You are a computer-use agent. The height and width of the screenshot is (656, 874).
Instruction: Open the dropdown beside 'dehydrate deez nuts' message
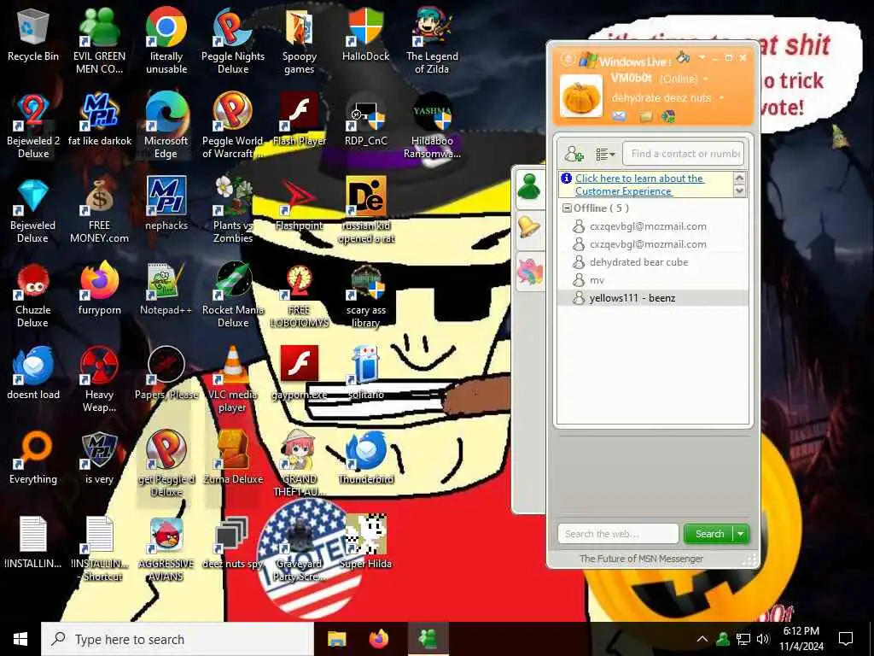722,98
